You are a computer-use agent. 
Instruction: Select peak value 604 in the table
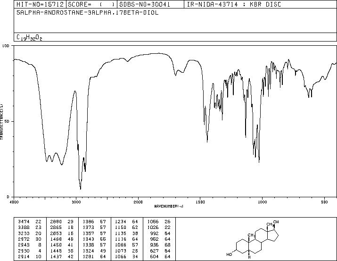(x=155, y=256)
